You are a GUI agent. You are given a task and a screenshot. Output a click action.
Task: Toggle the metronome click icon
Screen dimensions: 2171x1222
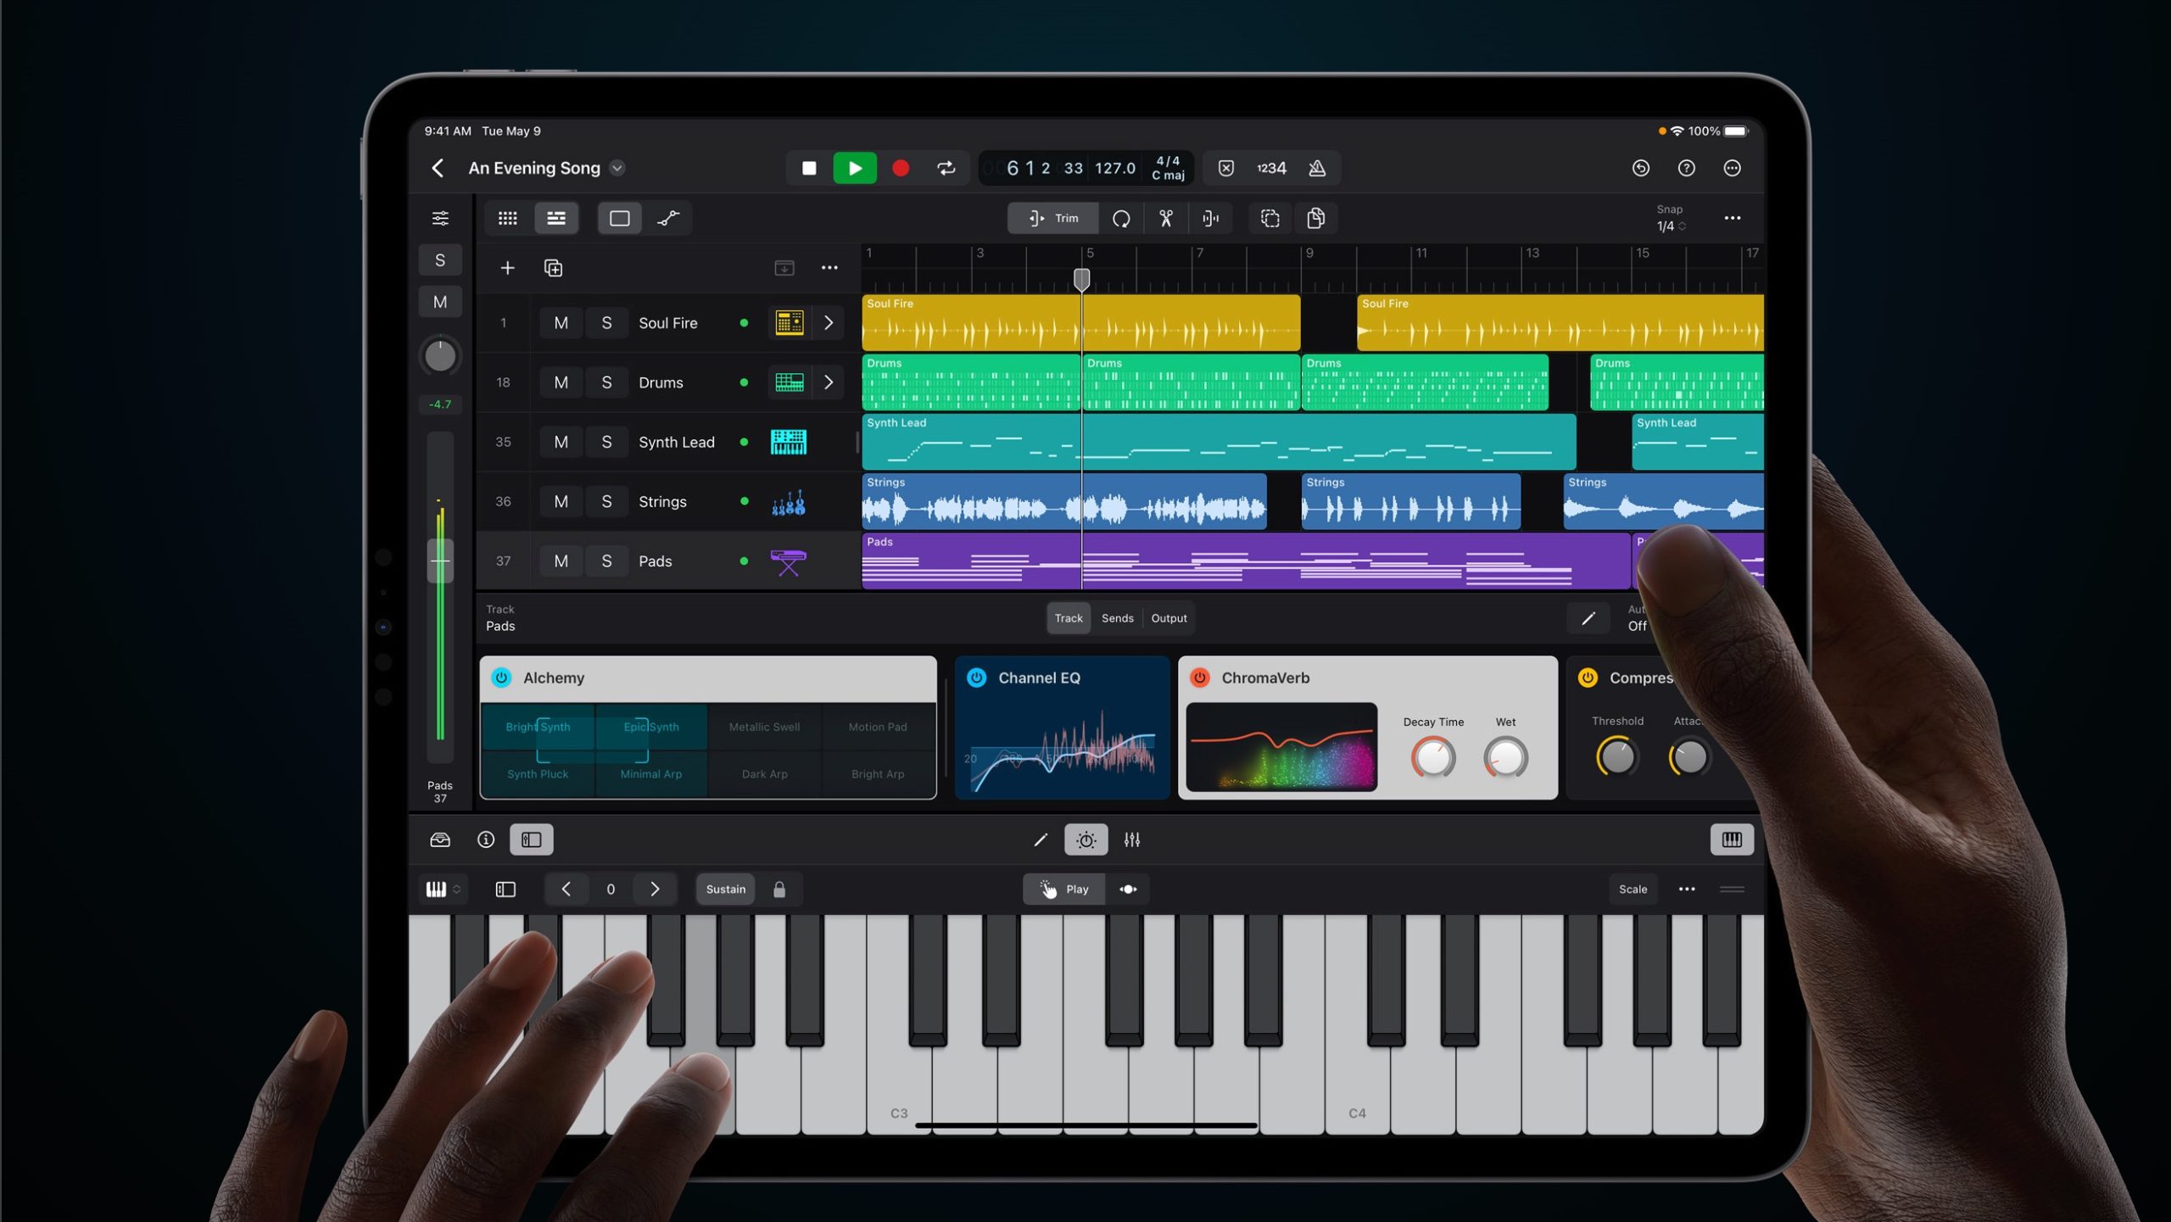pyautogui.click(x=1317, y=168)
